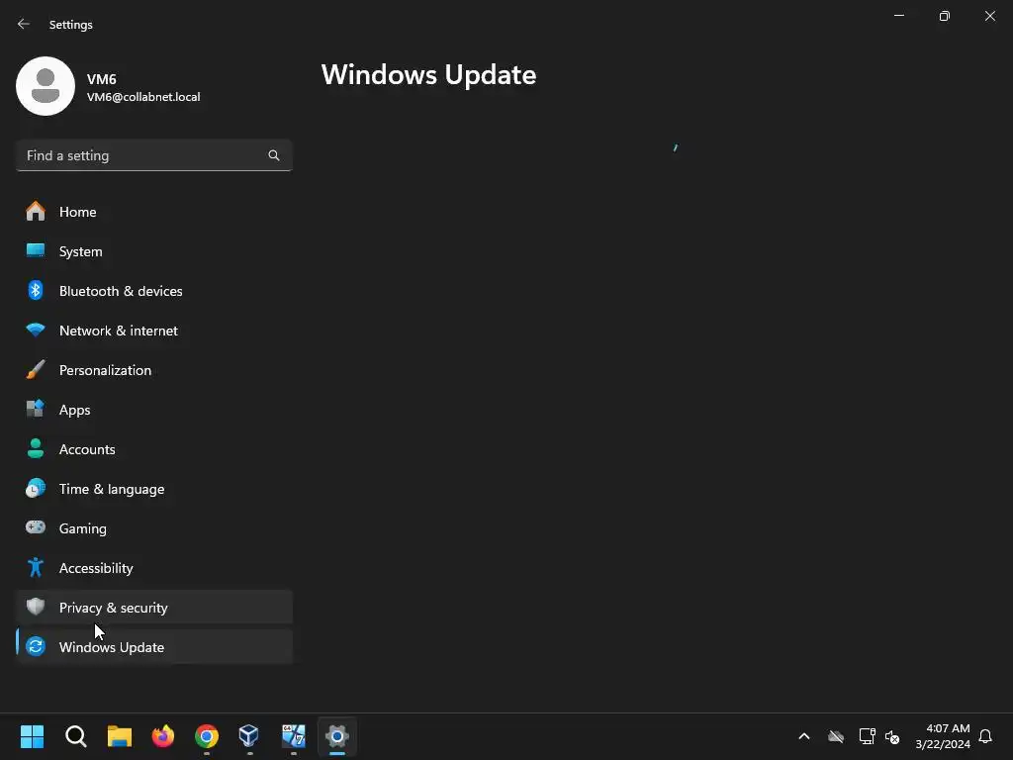Open File Explorer from taskbar
The width and height of the screenshot is (1013, 760).
pos(120,736)
